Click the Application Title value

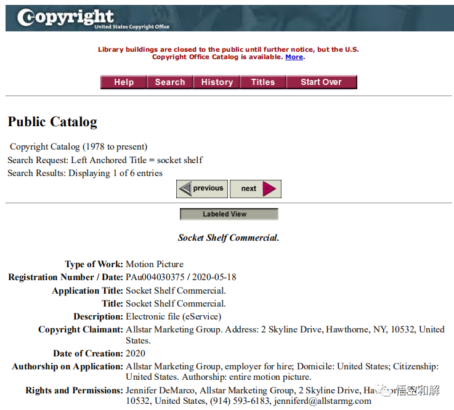click(176, 290)
